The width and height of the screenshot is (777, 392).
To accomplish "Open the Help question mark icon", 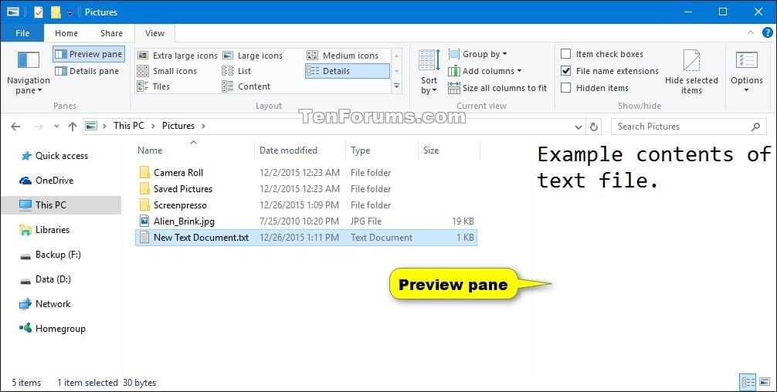I will 767,32.
